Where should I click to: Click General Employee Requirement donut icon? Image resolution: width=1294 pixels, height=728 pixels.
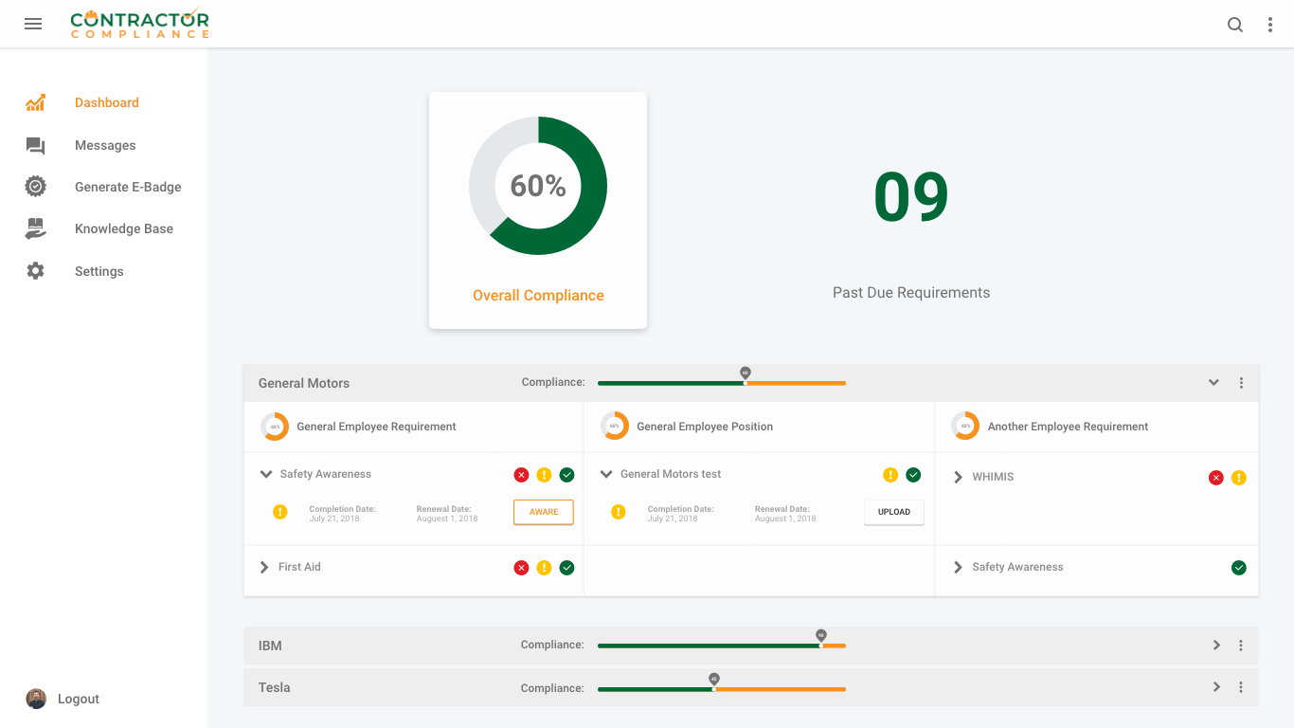pos(275,427)
